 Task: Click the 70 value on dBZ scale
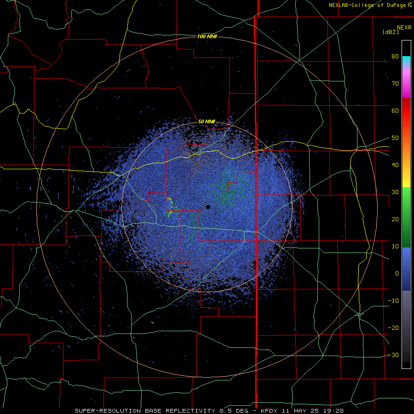click(x=395, y=84)
